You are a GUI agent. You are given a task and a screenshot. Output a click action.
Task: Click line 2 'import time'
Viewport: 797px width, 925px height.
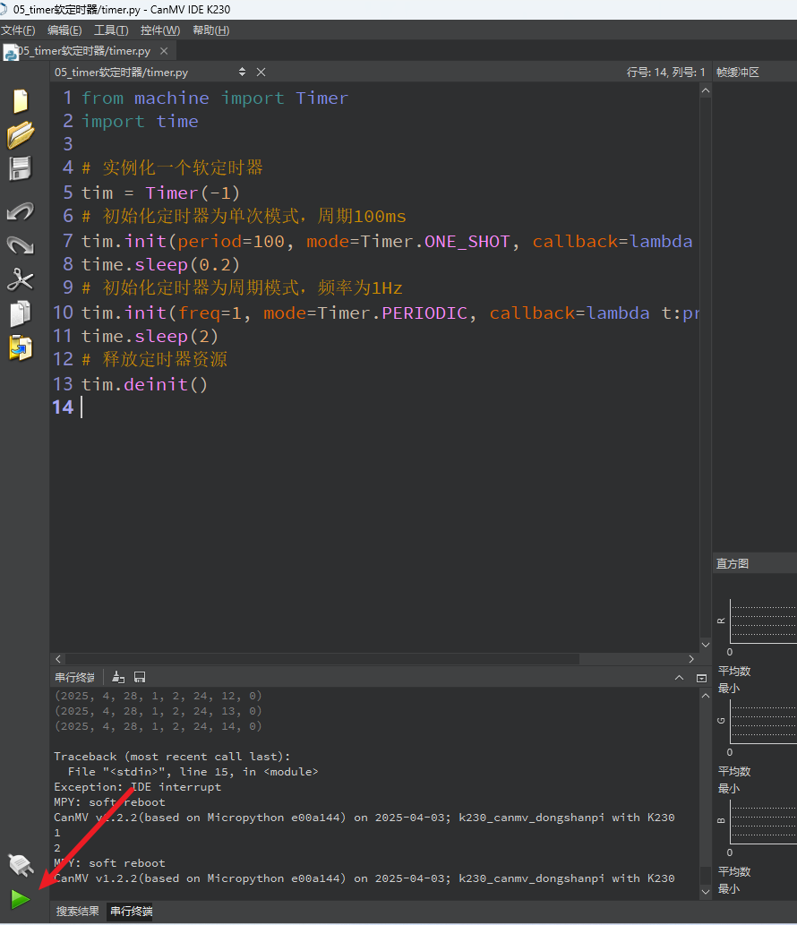(x=140, y=122)
